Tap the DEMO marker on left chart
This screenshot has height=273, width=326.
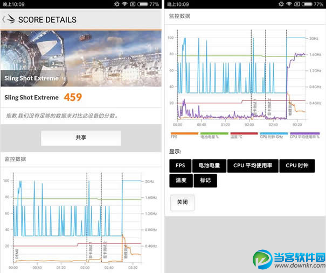17,254
